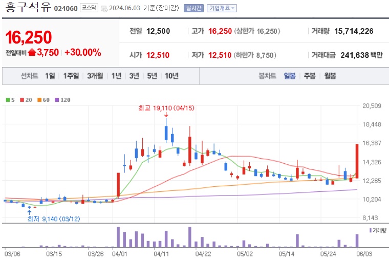Click the green 5-day average swatch
Image resolution: width=389 pixels, height=261 pixels.
pyautogui.click(x=8, y=100)
